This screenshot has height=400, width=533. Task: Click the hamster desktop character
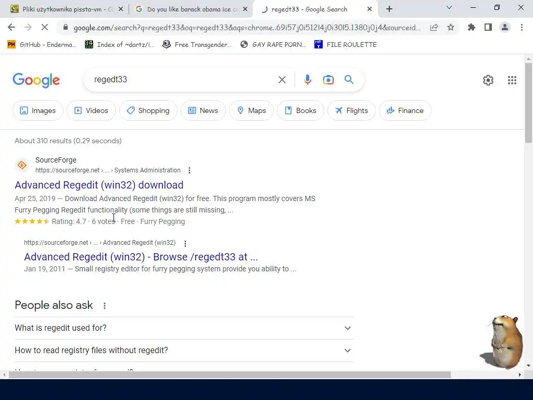503,342
